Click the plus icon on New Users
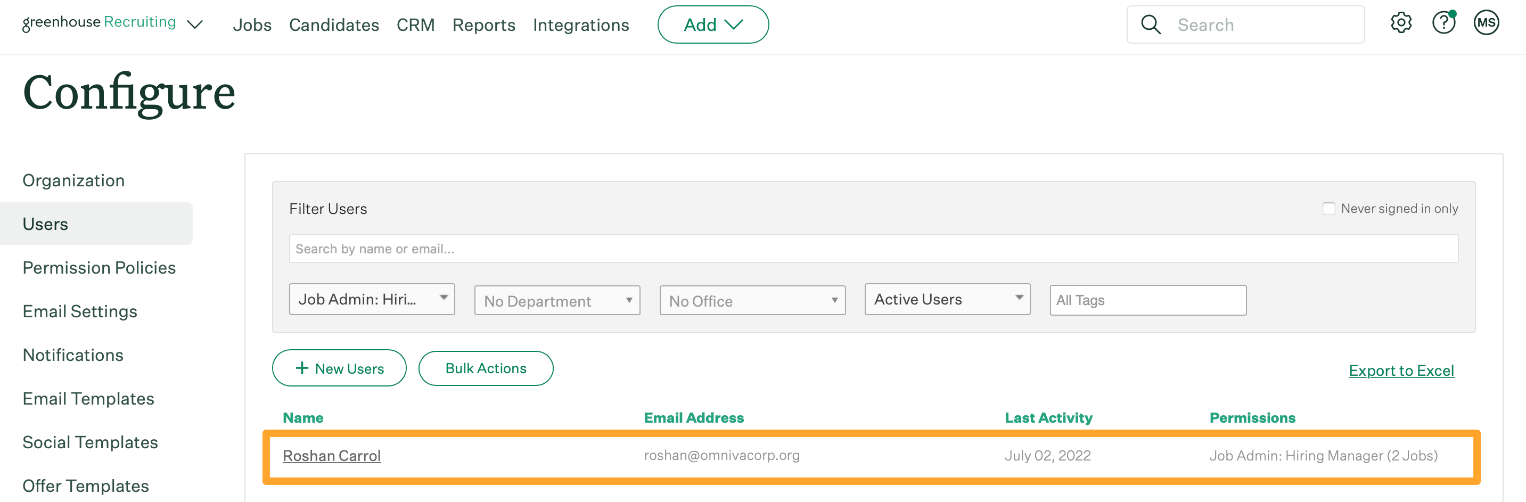1526x502 pixels. [302, 368]
